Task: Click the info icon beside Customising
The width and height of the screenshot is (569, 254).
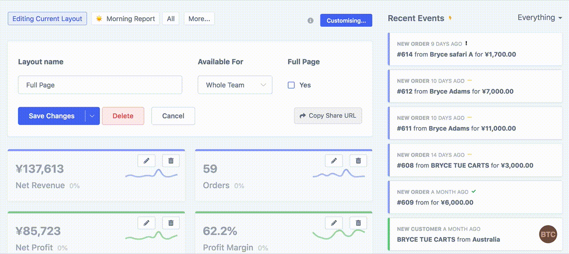Action: click(x=311, y=21)
